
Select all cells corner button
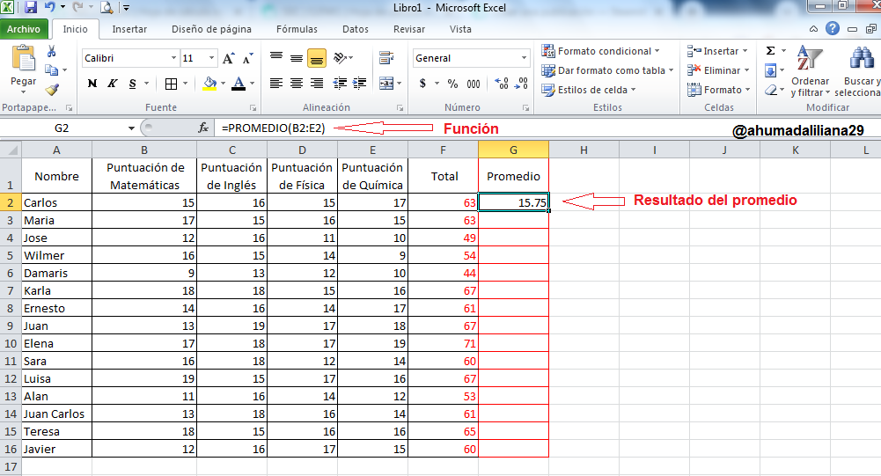coord(11,150)
